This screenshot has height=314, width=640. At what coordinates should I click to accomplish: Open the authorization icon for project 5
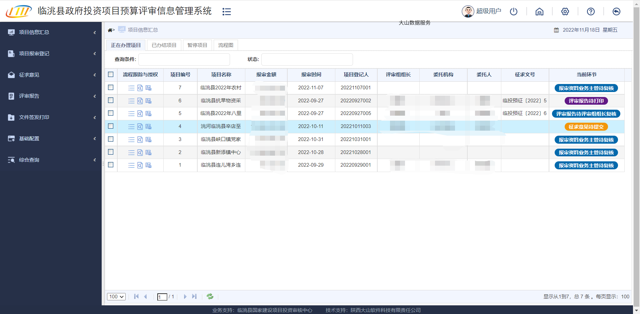tap(148, 114)
